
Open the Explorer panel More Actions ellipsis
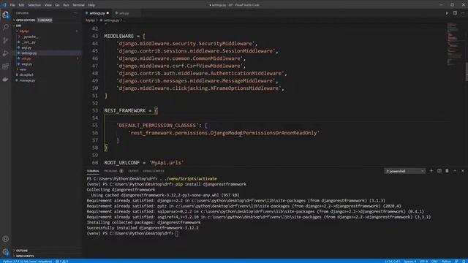pos(75,13)
